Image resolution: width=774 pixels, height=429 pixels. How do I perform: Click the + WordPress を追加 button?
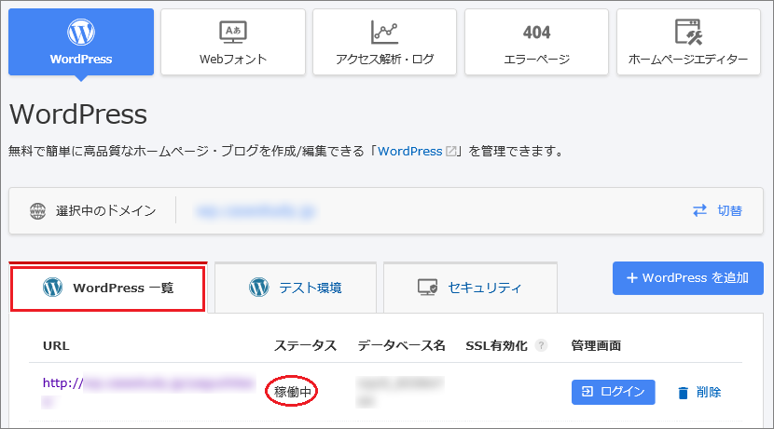[688, 278]
